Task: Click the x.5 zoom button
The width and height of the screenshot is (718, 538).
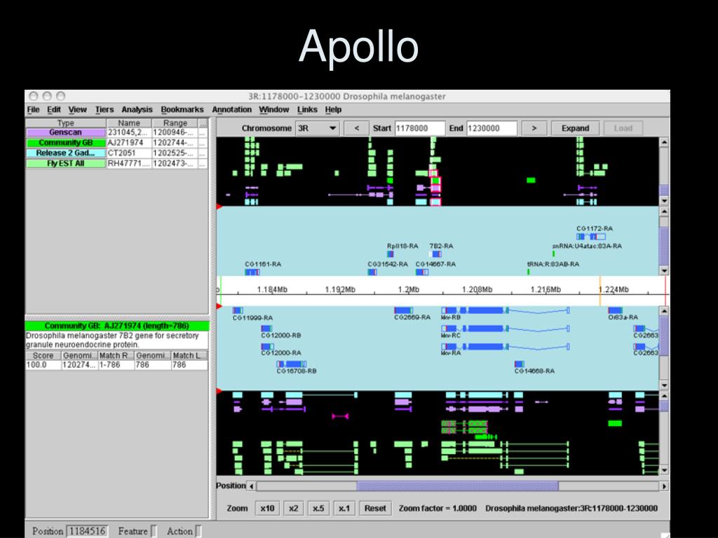Action: 318,509
